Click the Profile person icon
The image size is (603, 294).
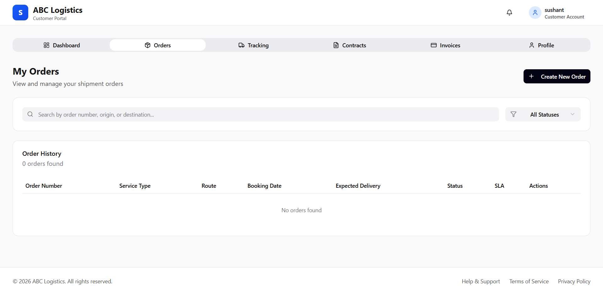pyautogui.click(x=531, y=45)
